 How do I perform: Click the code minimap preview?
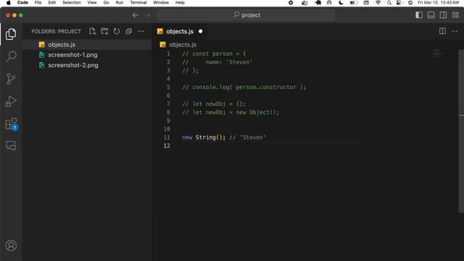[x=438, y=54]
